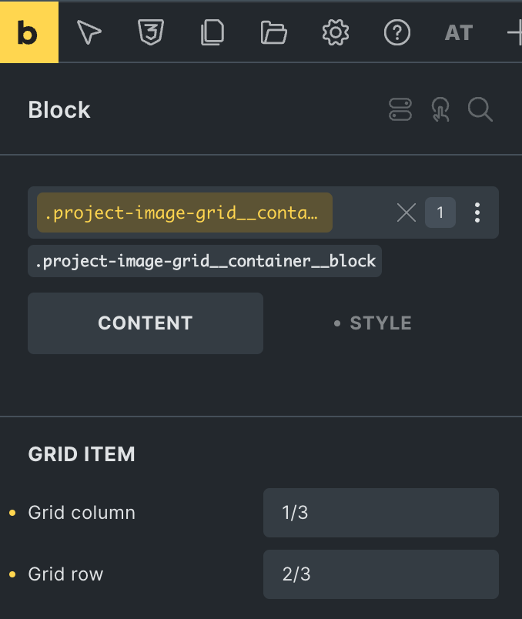Open the interactions hand pointer icon
The height and width of the screenshot is (619, 522).
(440, 109)
